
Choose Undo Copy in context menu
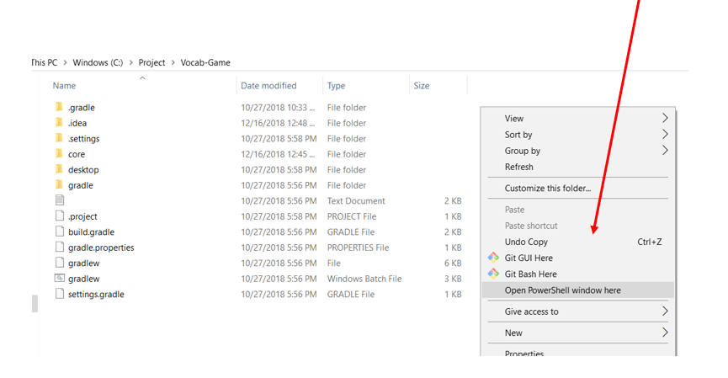pyautogui.click(x=577, y=242)
